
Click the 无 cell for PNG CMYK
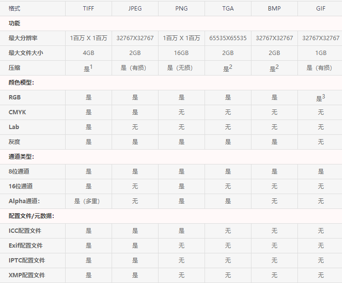pos(181,112)
